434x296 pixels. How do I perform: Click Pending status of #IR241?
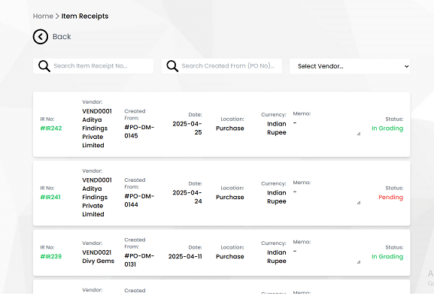click(391, 197)
